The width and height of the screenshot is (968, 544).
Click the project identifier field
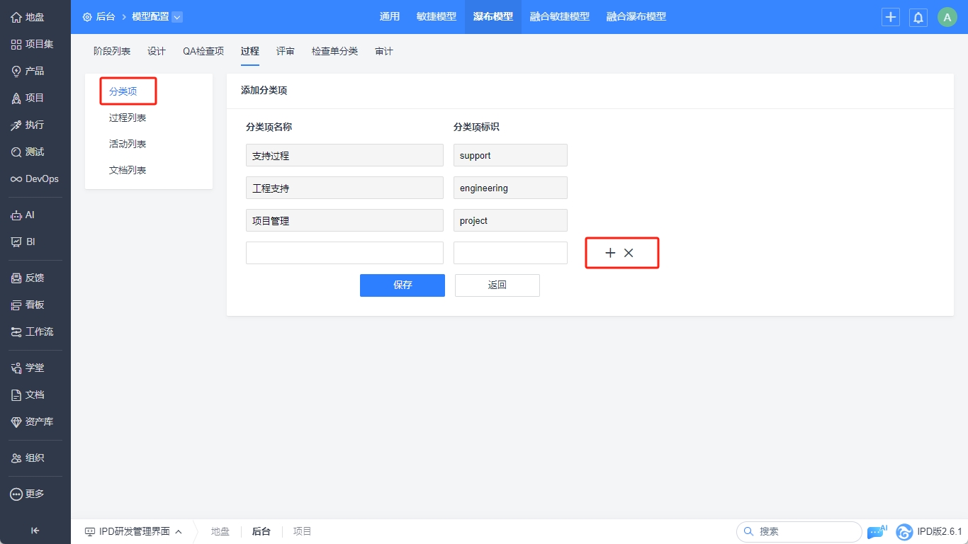(510, 220)
